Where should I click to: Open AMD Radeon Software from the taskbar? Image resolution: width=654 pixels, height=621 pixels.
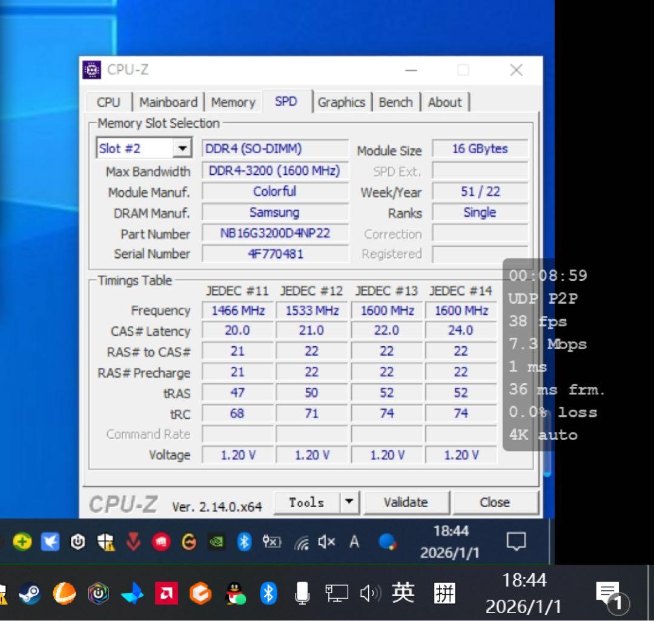pos(167,593)
